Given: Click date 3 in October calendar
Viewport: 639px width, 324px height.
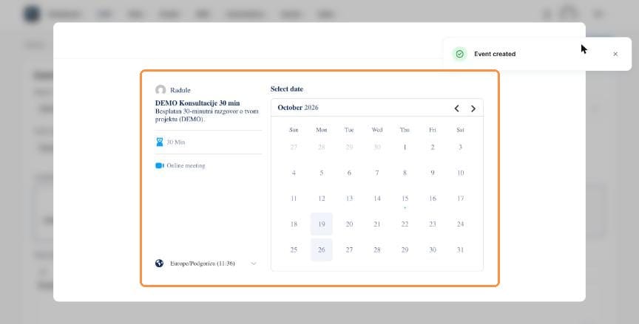Looking at the screenshot, I should (x=460, y=147).
